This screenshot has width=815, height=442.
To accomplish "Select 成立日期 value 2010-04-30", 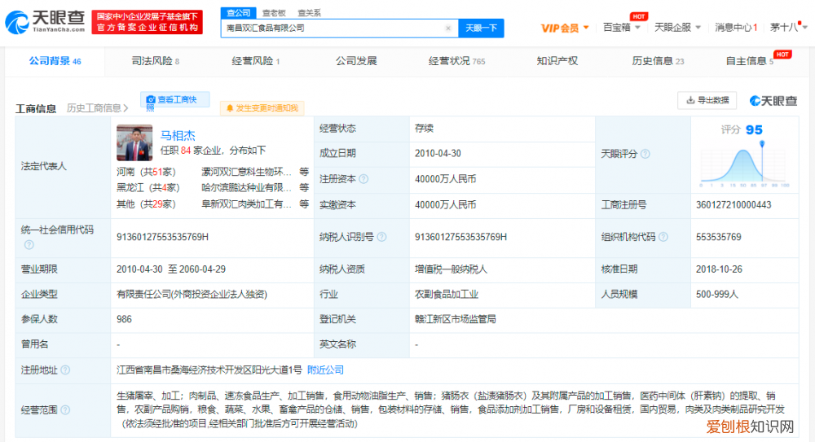I will pyautogui.click(x=438, y=154).
